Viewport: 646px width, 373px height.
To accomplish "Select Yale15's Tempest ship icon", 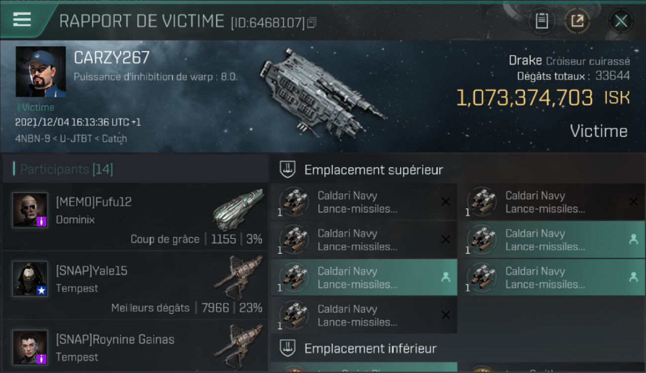I will pos(238,278).
